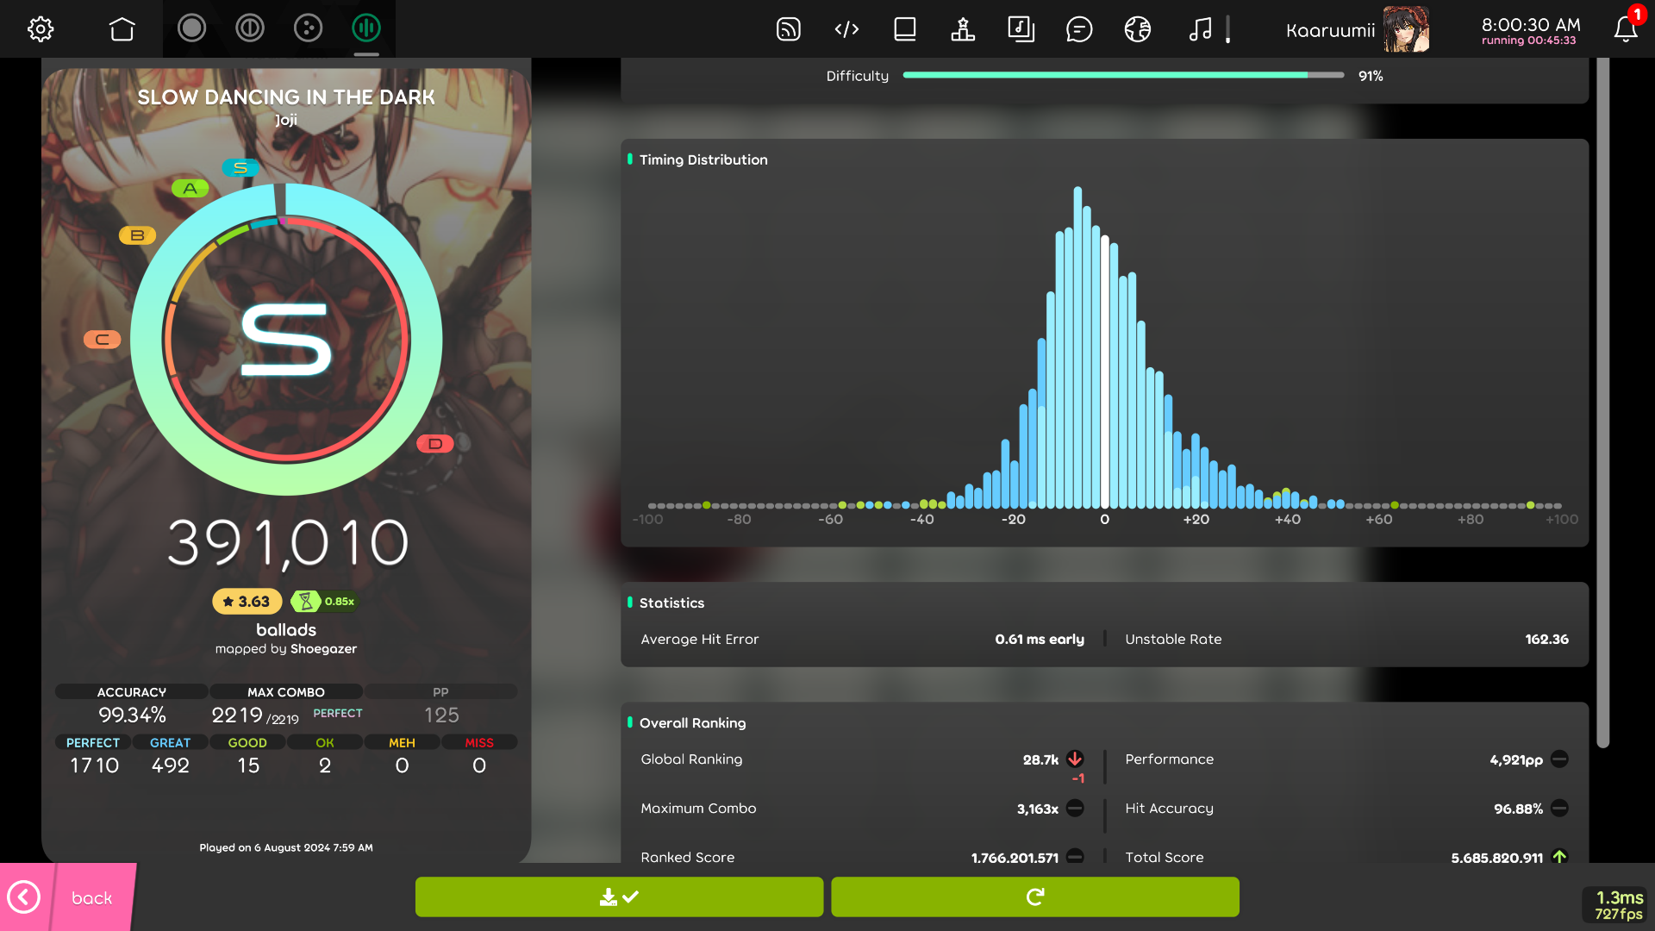Click the B rank badge on ring
This screenshot has height=931, width=1655.
pyautogui.click(x=137, y=235)
